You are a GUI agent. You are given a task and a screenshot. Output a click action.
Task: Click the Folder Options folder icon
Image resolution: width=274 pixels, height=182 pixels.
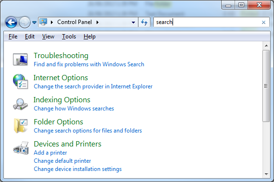point(20,126)
